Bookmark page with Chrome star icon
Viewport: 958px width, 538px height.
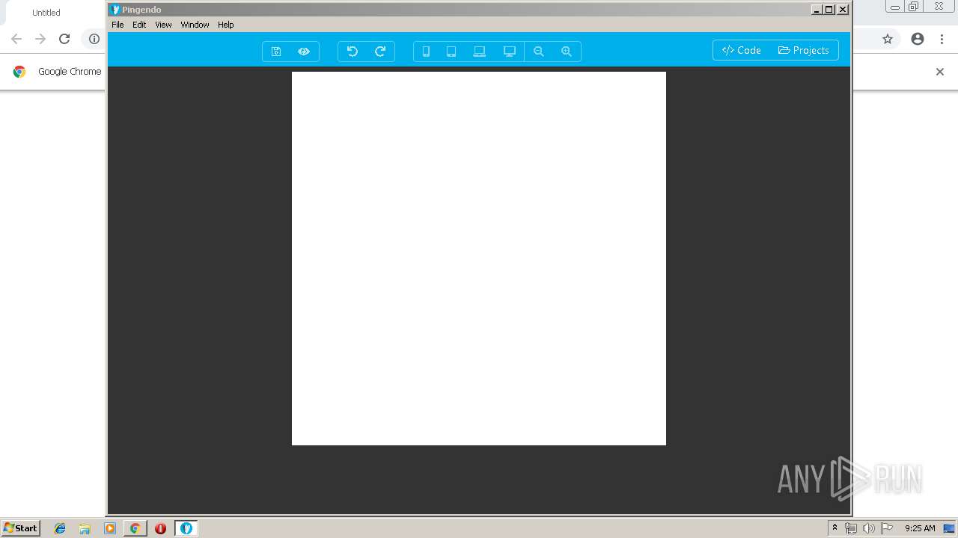click(888, 39)
